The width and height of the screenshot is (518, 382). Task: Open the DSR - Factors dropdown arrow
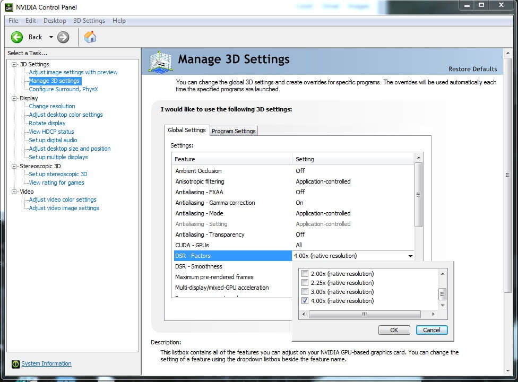(410, 256)
